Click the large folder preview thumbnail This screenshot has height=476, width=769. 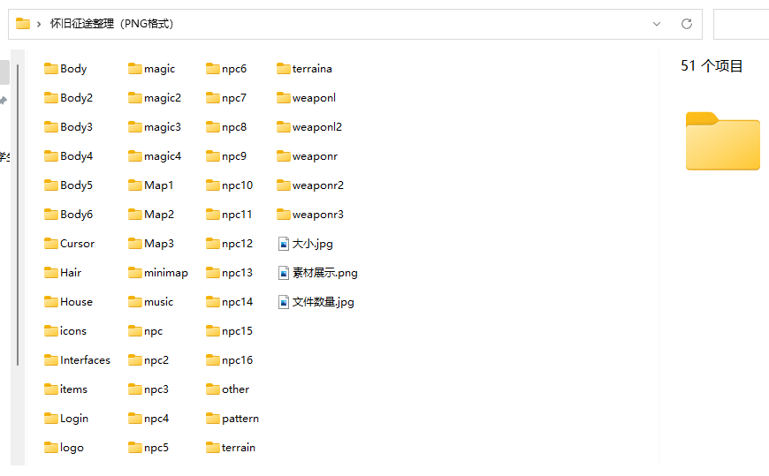tap(722, 141)
